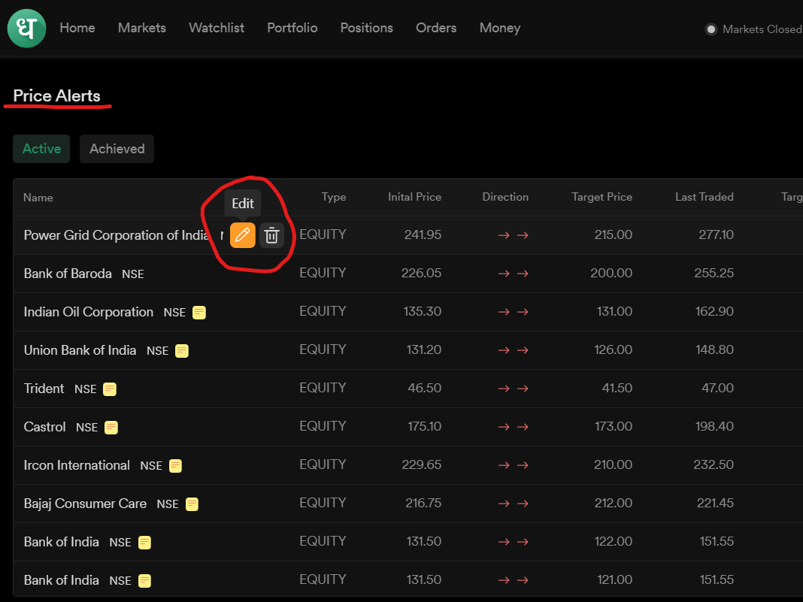Open note for Bank of India 121.00 alert
This screenshot has width=803, height=602.
tap(145, 581)
